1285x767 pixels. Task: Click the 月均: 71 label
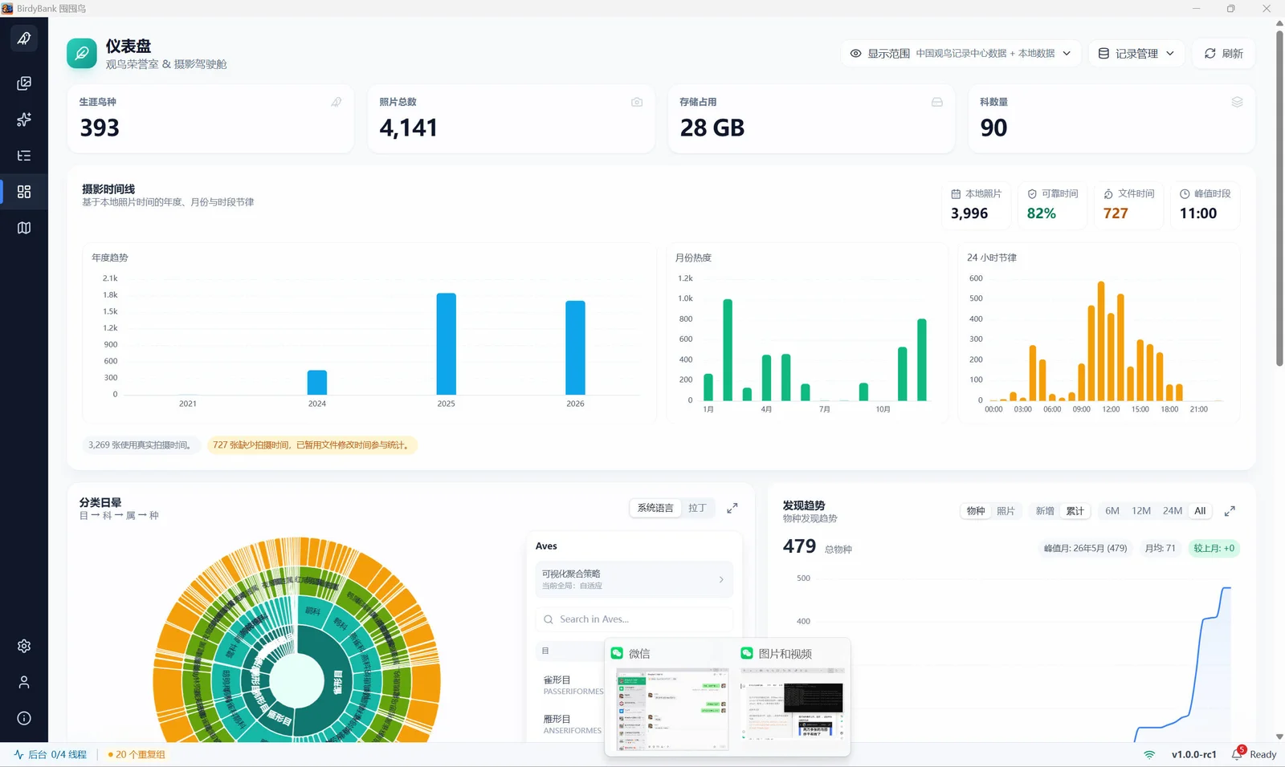point(1160,548)
